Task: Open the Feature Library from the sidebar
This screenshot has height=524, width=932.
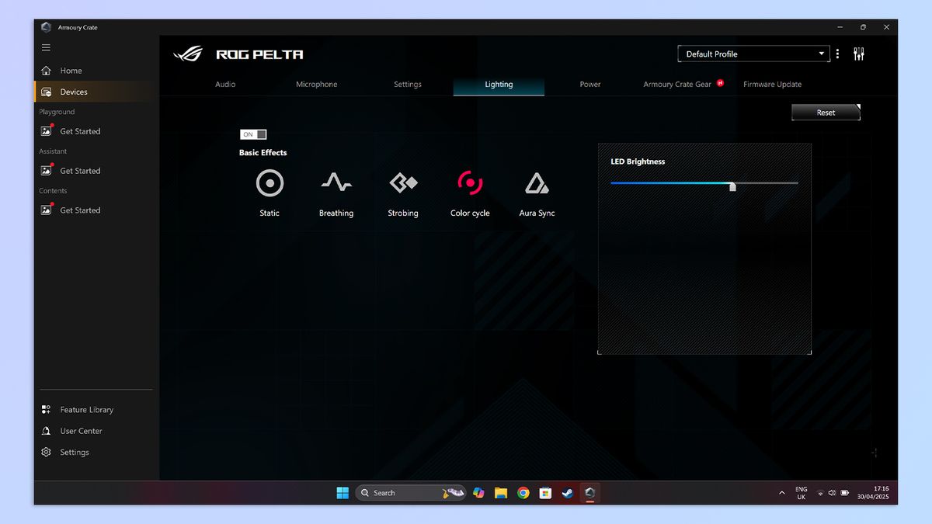Action: coord(87,409)
